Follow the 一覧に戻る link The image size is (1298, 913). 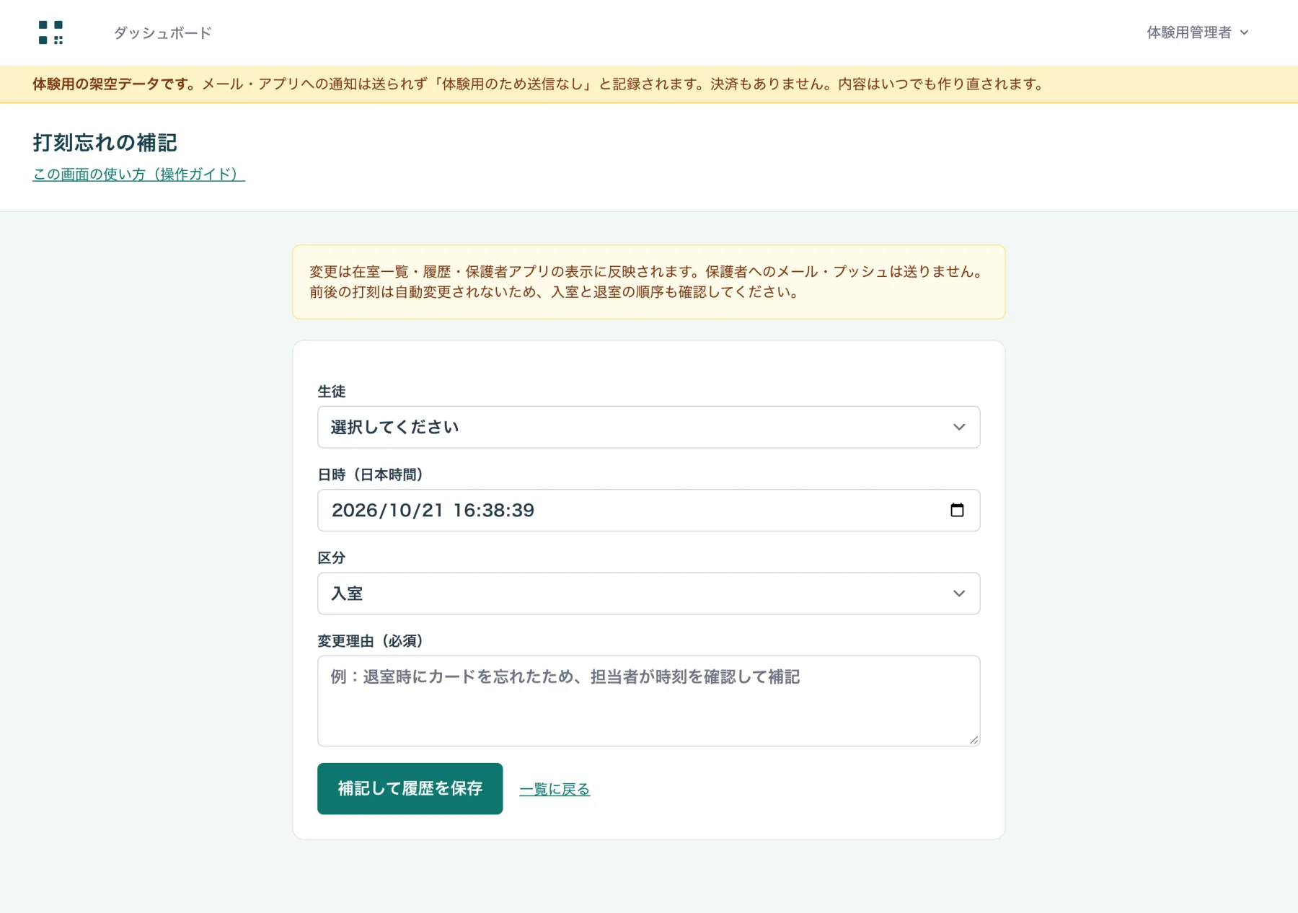tap(555, 789)
